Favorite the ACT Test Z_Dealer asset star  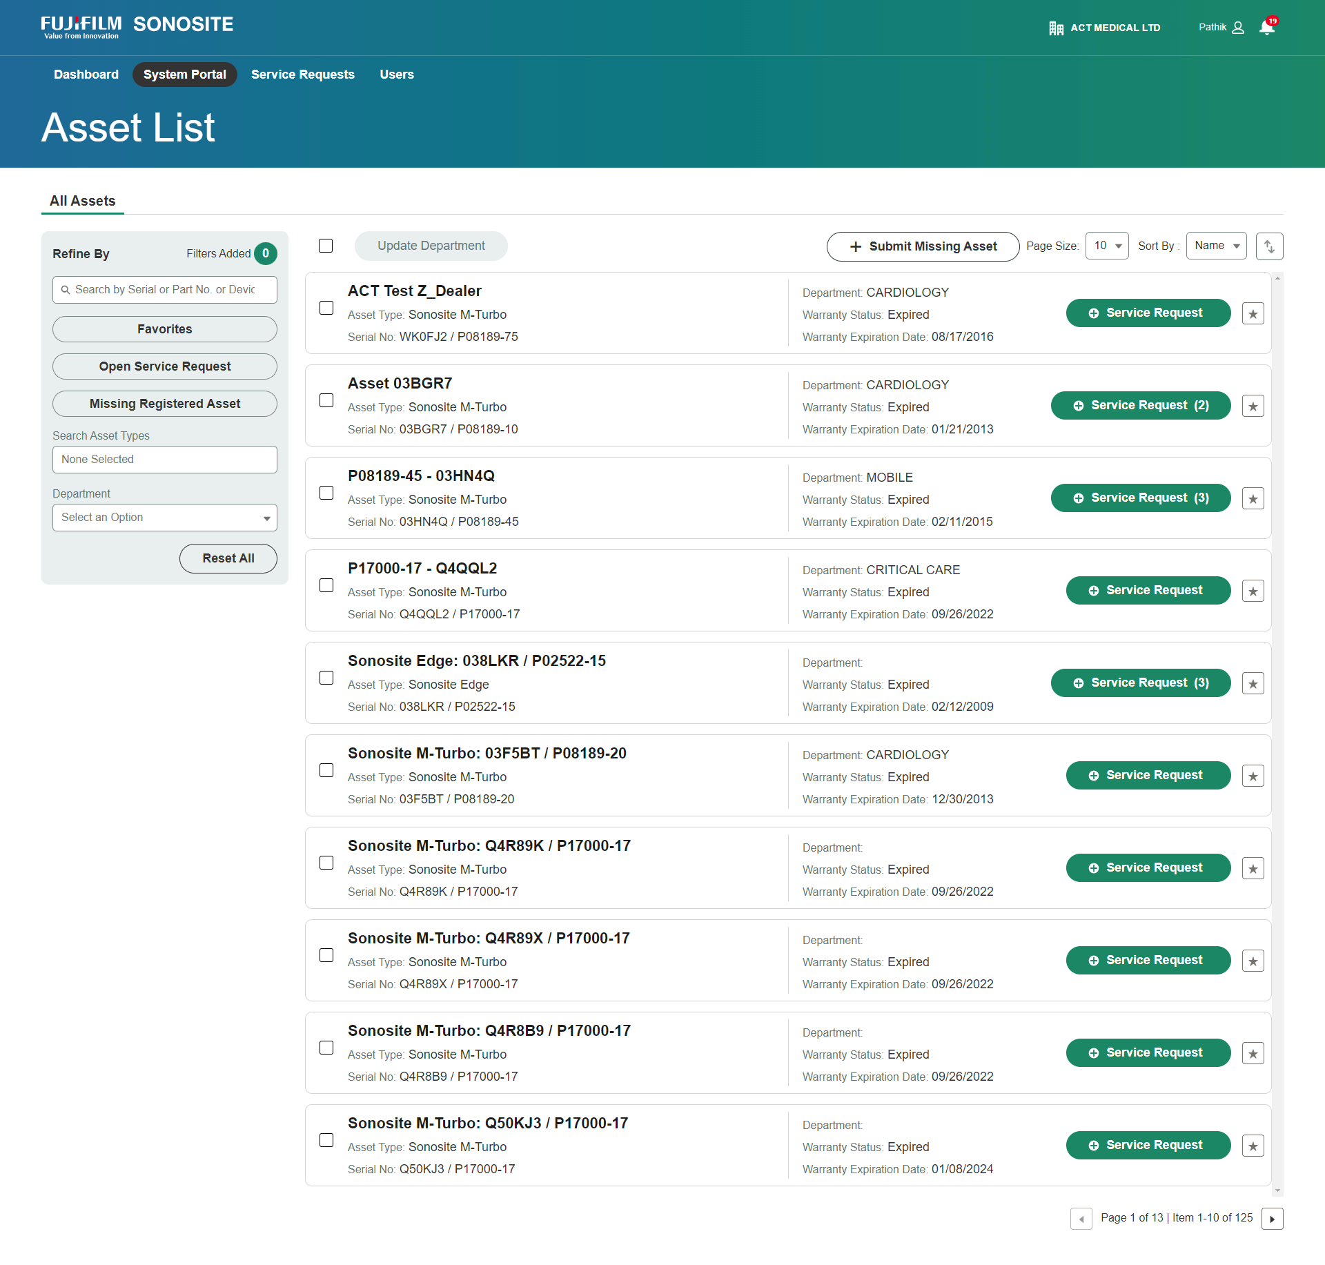pyautogui.click(x=1253, y=314)
